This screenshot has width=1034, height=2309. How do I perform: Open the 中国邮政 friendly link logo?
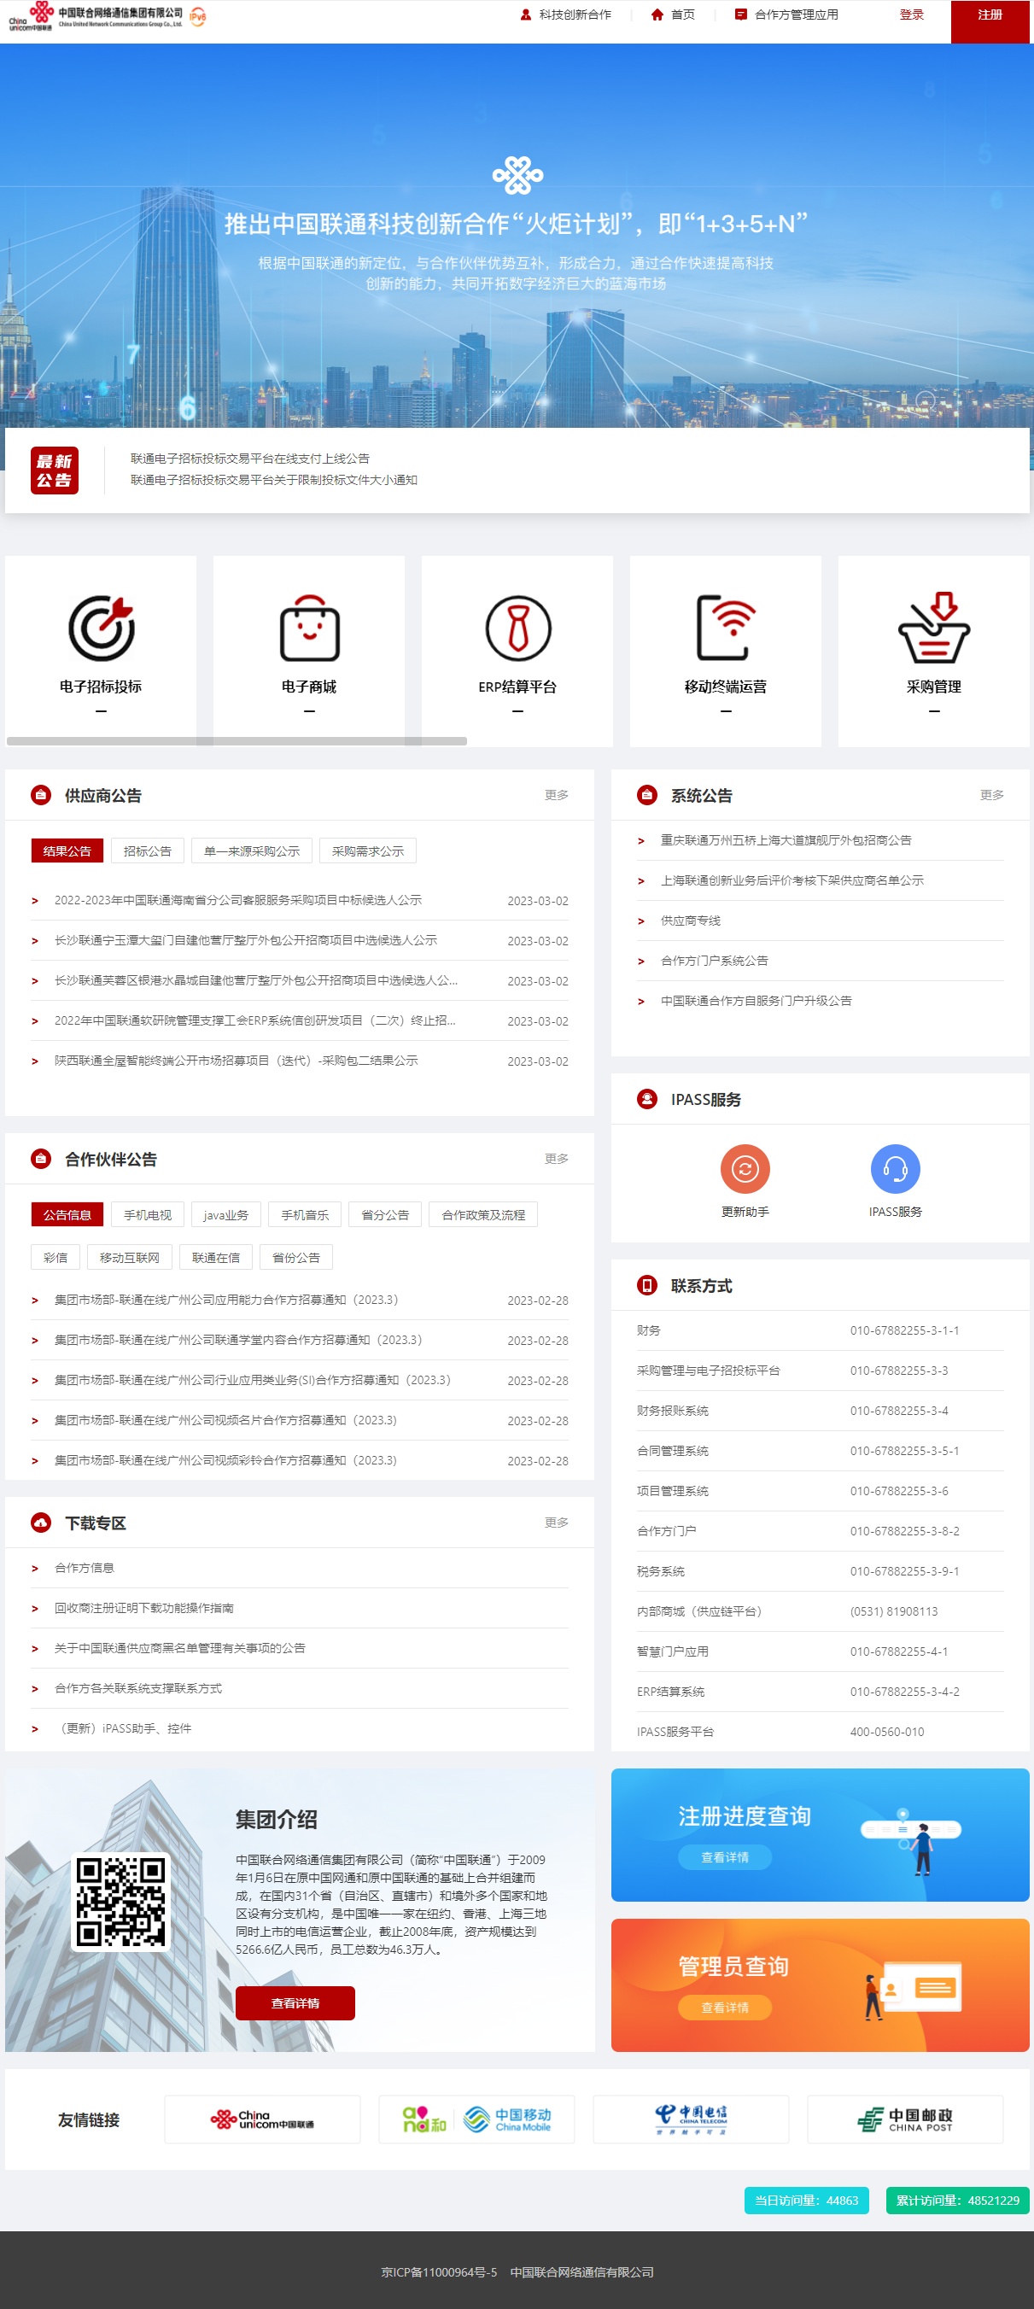pyautogui.click(x=905, y=2119)
